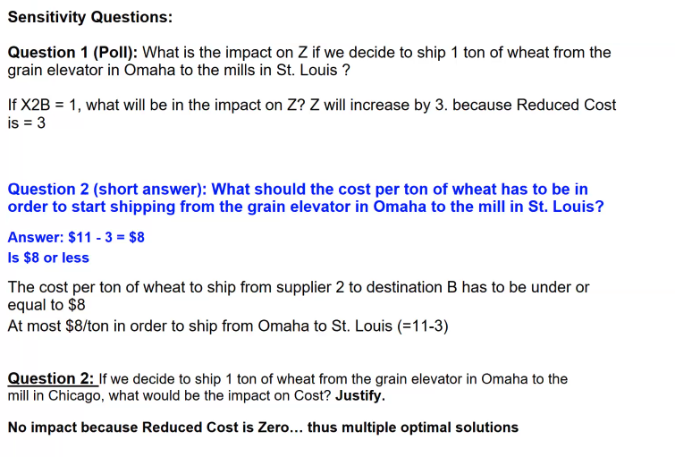The width and height of the screenshot is (675, 457).
Task: Click the Sensitivity Questions heading
Action: (90, 17)
